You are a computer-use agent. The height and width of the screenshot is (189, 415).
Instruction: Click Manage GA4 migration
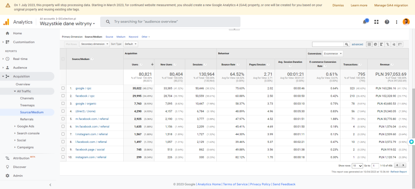point(391,5)
